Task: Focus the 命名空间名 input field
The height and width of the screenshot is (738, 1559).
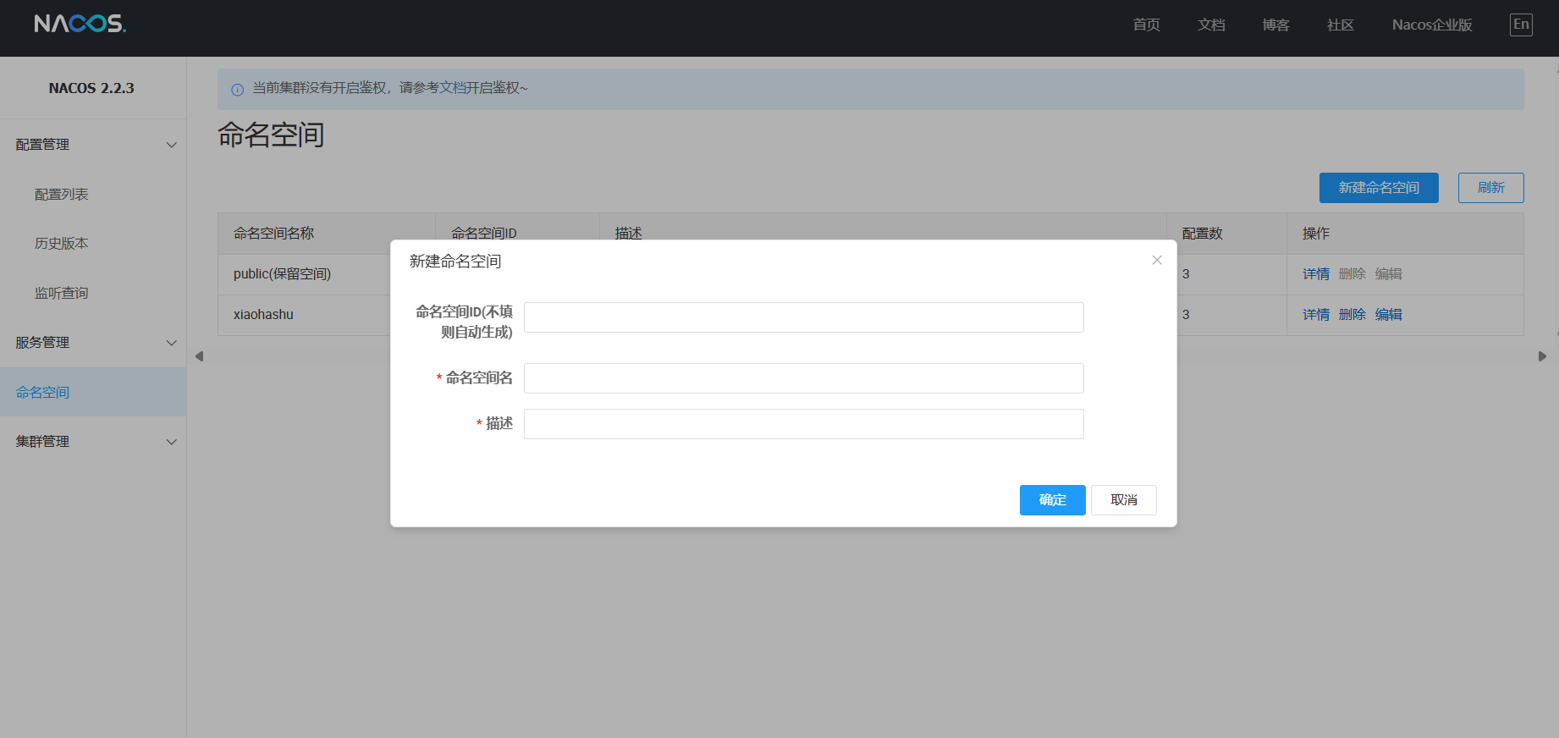Action: tap(803, 378)
